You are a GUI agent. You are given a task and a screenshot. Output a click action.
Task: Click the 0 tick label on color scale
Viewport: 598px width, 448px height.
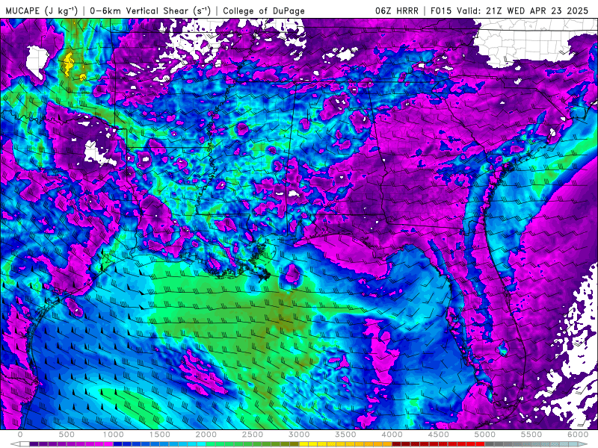click(x=20, y=435)
